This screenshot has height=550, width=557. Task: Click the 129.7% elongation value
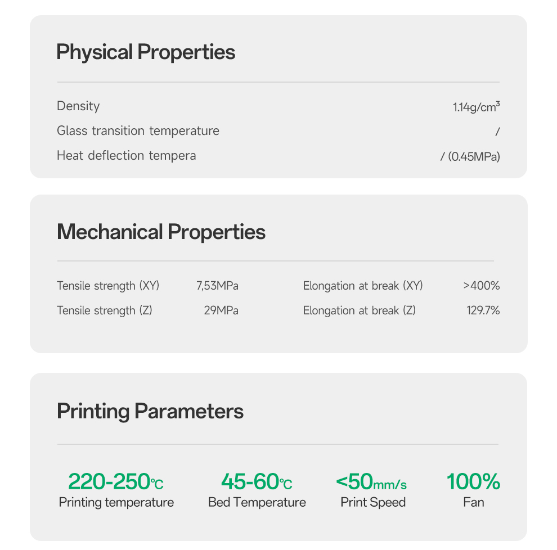pyautogui.click(x=483, y=310)
